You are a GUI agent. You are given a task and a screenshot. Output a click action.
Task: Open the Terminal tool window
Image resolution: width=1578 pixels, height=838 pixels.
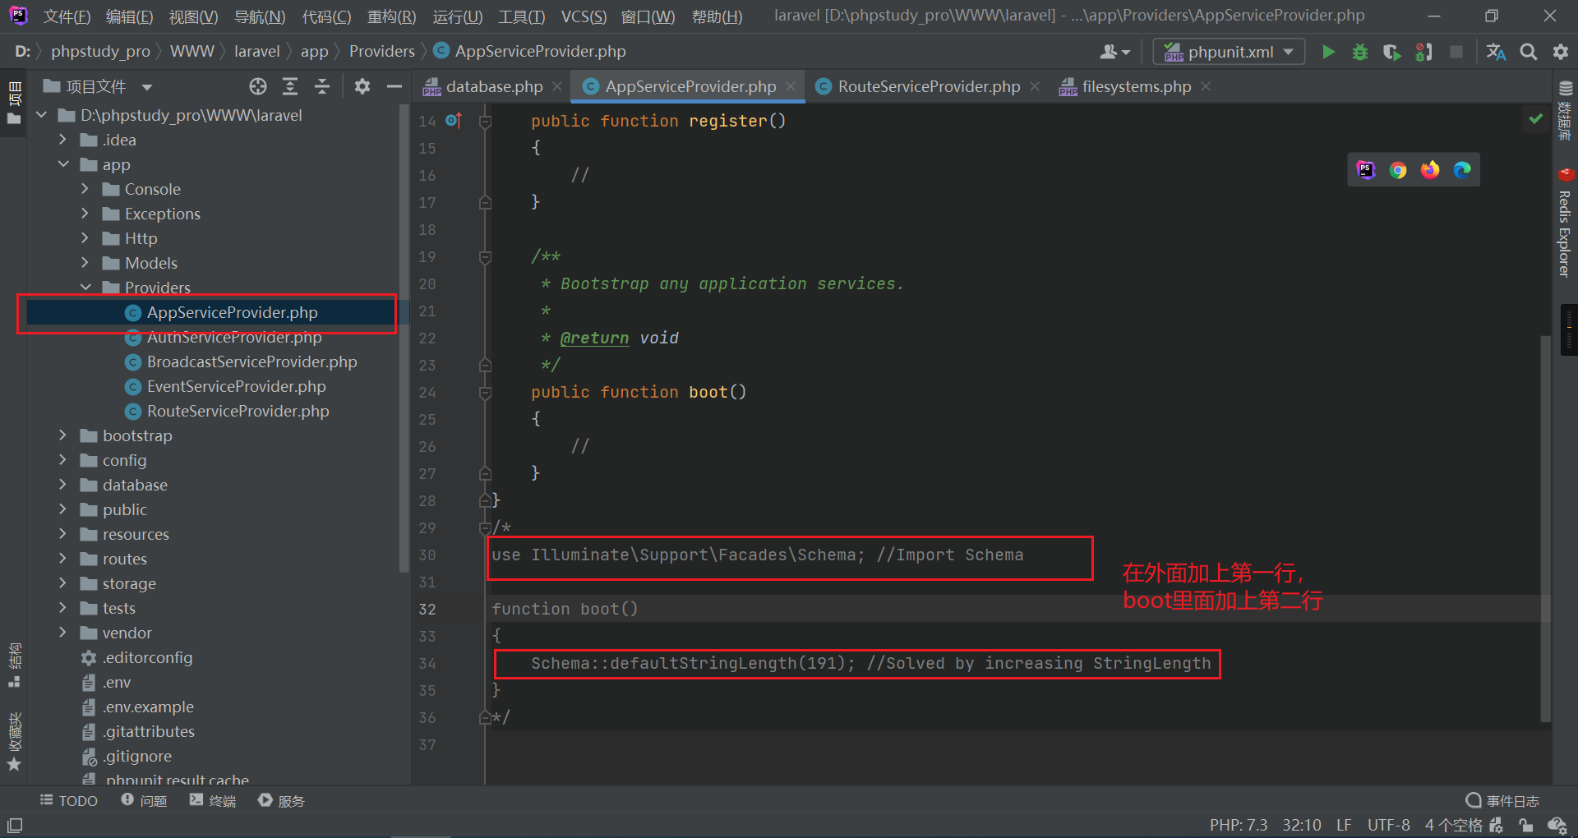pyautogui.click(x=213, y=801)
